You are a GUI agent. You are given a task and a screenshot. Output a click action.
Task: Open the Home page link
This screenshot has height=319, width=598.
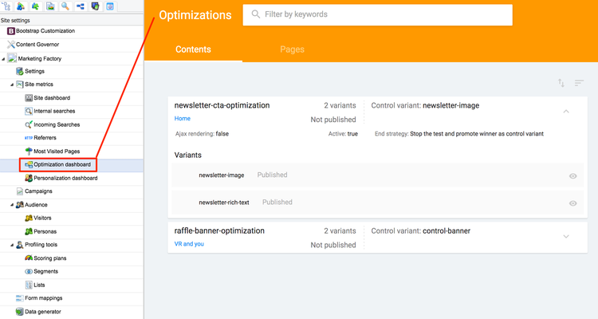183,118
